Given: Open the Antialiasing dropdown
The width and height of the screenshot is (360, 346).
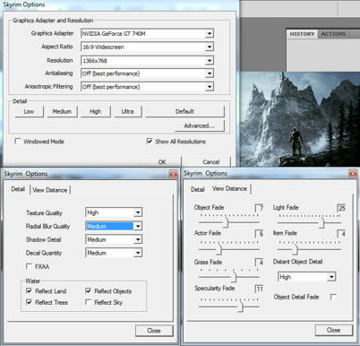Looking at the screenshot, I should click(147, 74).
